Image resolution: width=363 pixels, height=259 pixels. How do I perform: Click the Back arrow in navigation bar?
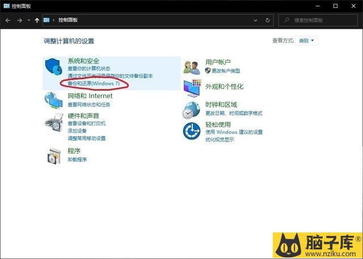point(7,20)
